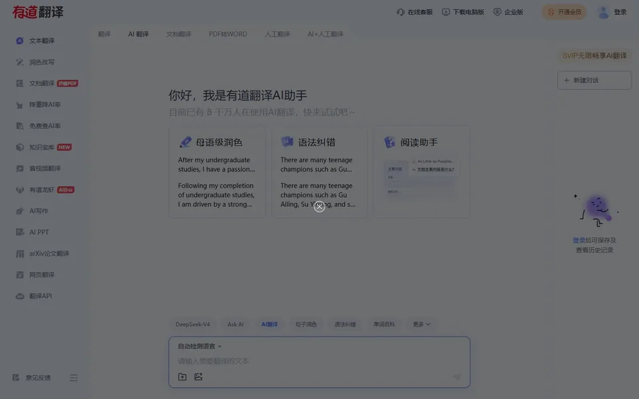639x399 pixels.
Task: Click the 知识宝库 cube icon
Action: click(19, 147)
